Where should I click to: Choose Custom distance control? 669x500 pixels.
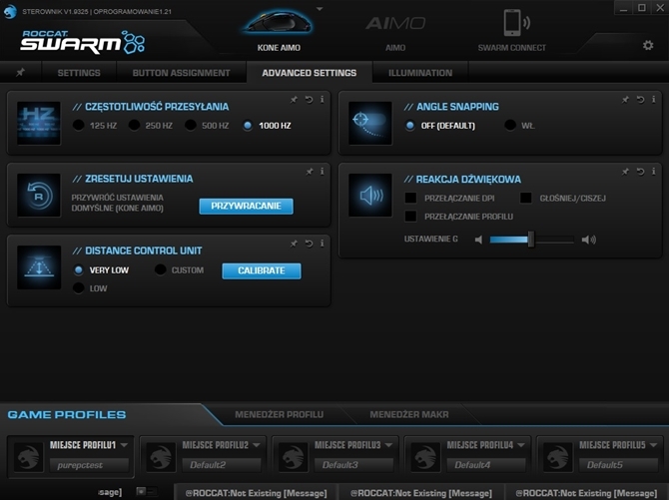click(161, 270)
